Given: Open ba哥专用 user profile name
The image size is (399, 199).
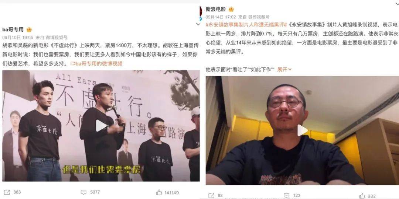Looking at the screenshot, I should 13,29.
